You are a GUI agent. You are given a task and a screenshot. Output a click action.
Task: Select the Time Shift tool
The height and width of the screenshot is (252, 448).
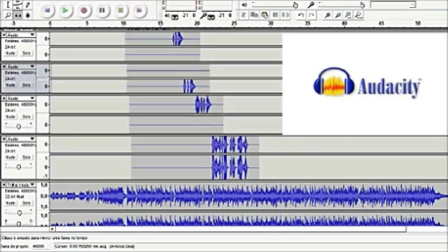(x=18, y=15)
